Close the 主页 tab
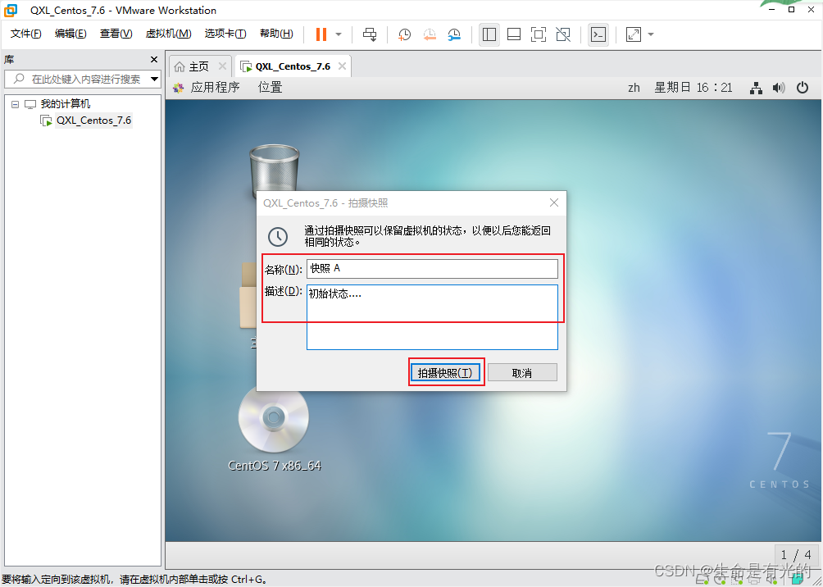 (222, 66)
